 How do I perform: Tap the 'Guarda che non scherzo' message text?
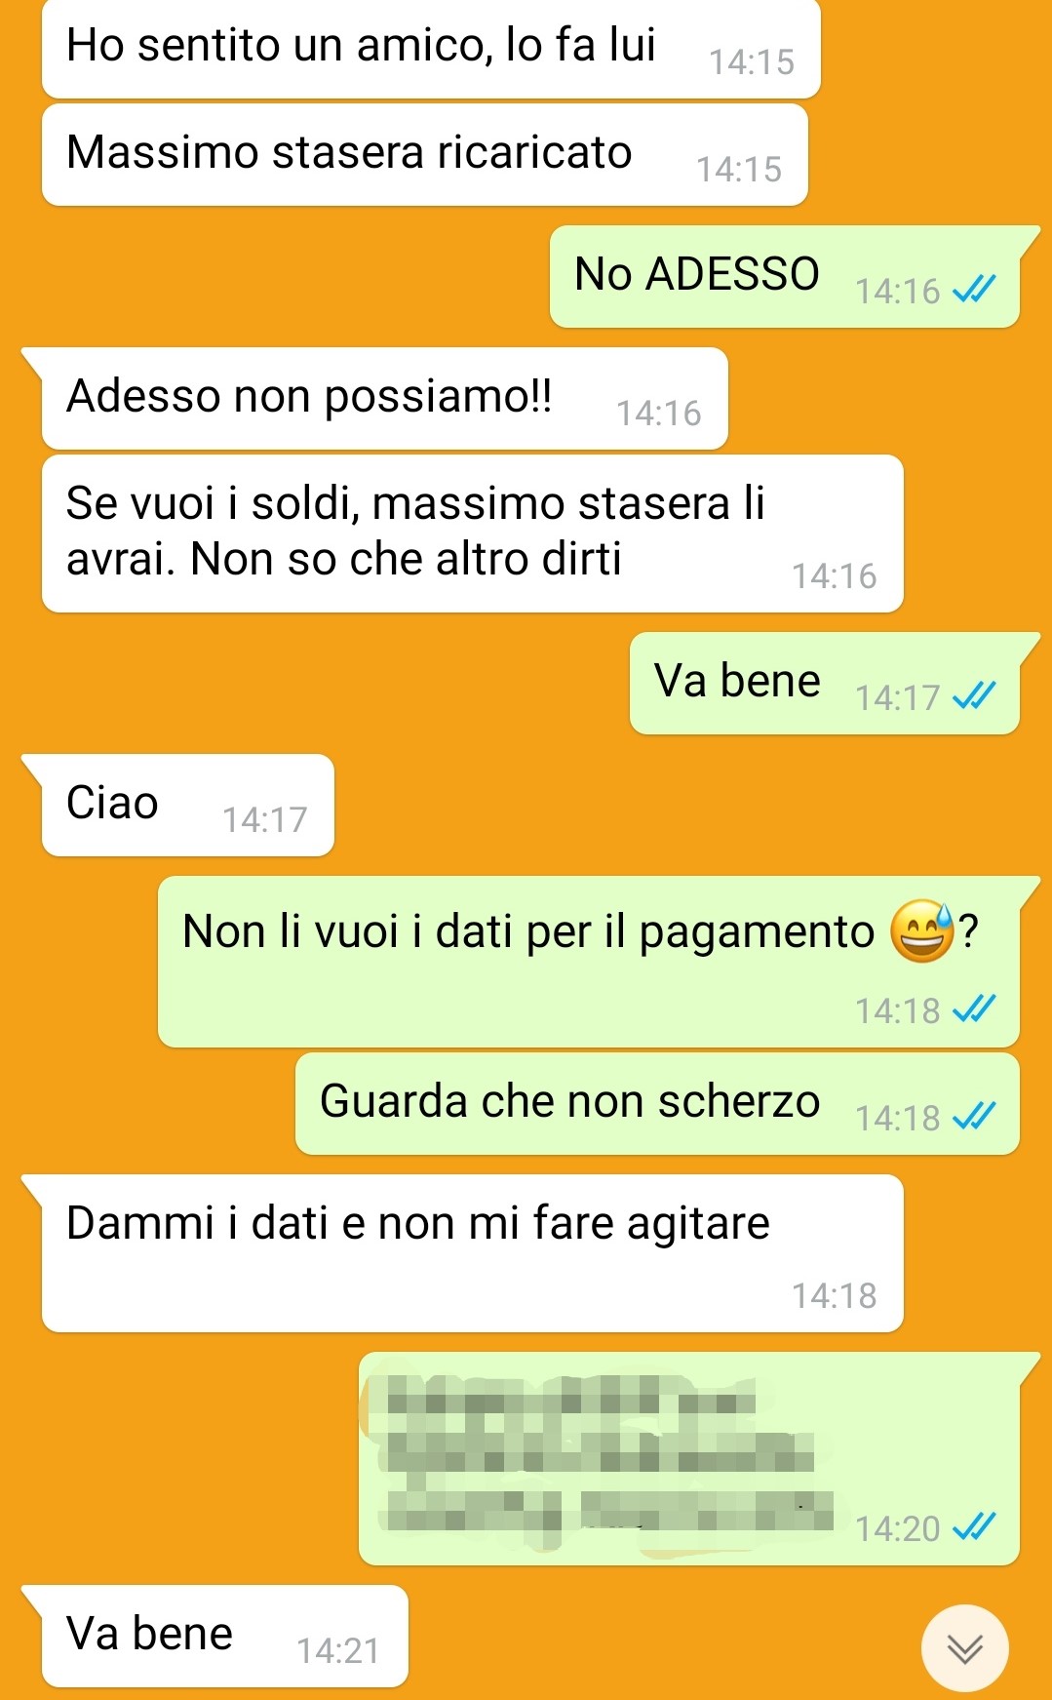(x=569, y=1101)
